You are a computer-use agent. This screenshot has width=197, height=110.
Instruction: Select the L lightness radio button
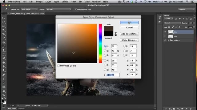pos(124,46)
